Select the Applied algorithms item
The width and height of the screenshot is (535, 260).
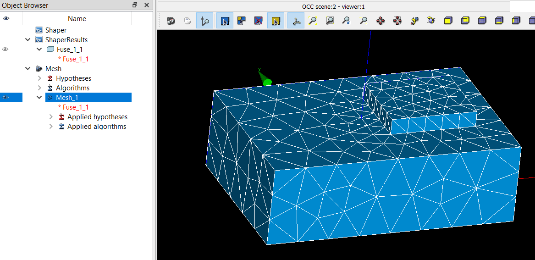point(97,127)
